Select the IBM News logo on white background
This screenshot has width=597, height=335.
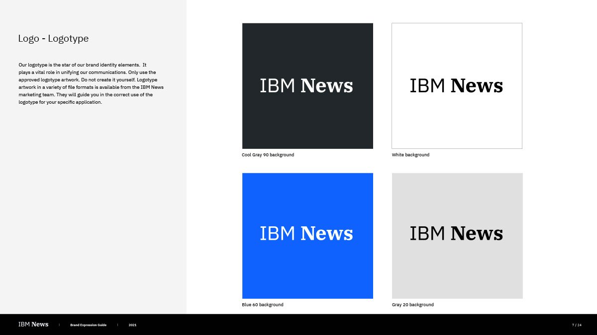(456, 85)
